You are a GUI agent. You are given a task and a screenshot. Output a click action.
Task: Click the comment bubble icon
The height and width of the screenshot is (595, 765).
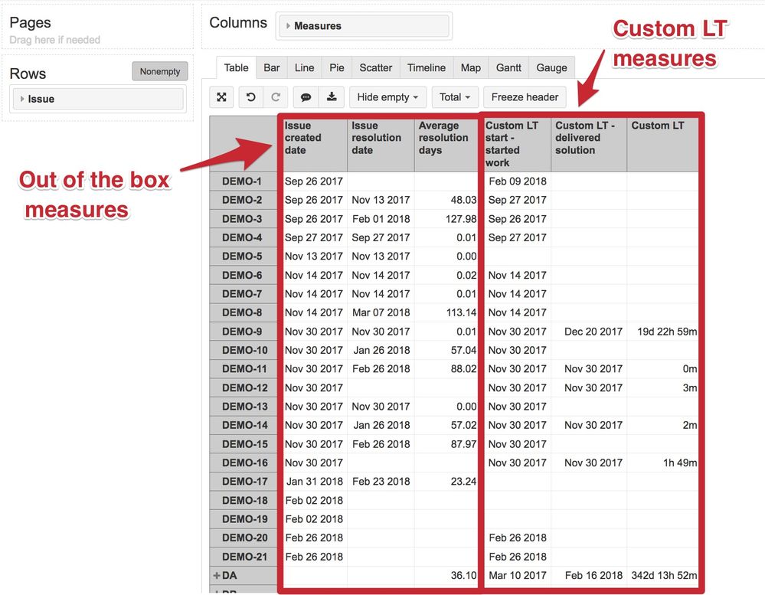[x=306, y=97]
